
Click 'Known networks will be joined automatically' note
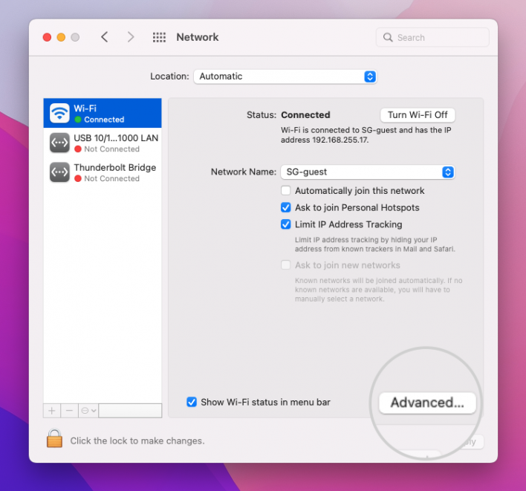(x=378, y=290)
